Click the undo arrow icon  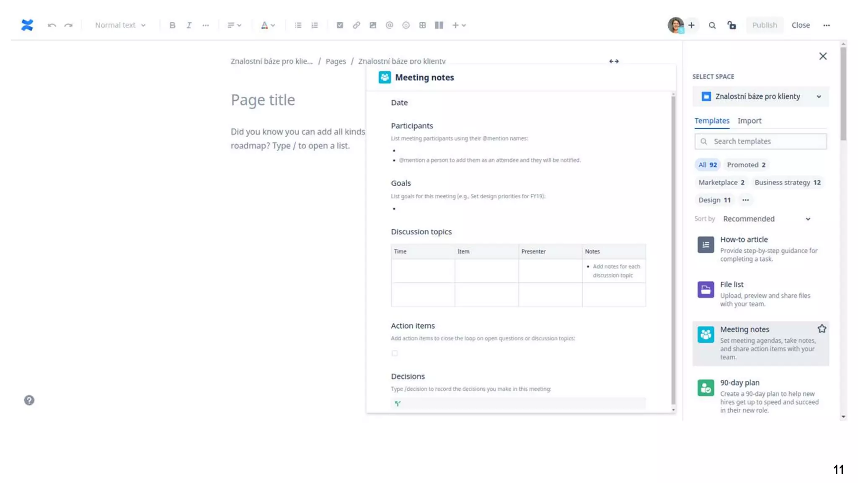(52, 25)
